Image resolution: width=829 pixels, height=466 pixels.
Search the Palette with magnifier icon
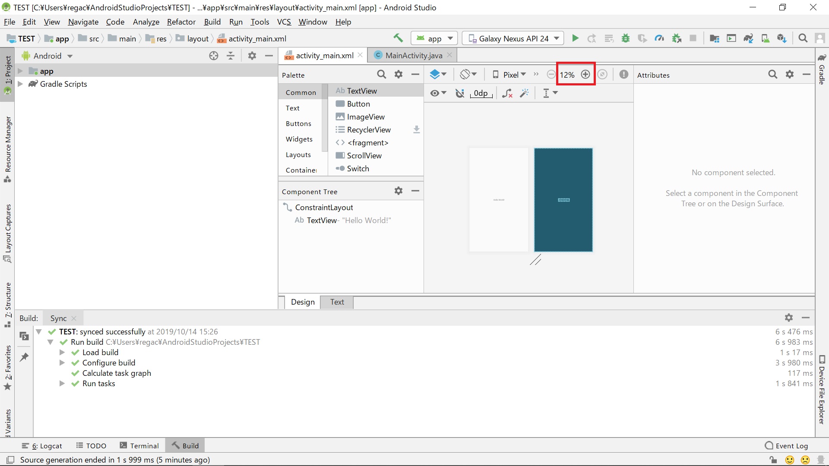[382, 74]
